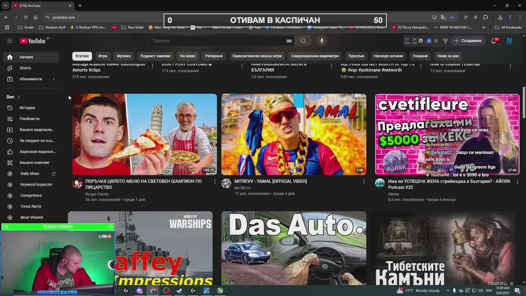
Task: Open Chrome apps grid in bookmarks bar
Action: pos(7,28)
